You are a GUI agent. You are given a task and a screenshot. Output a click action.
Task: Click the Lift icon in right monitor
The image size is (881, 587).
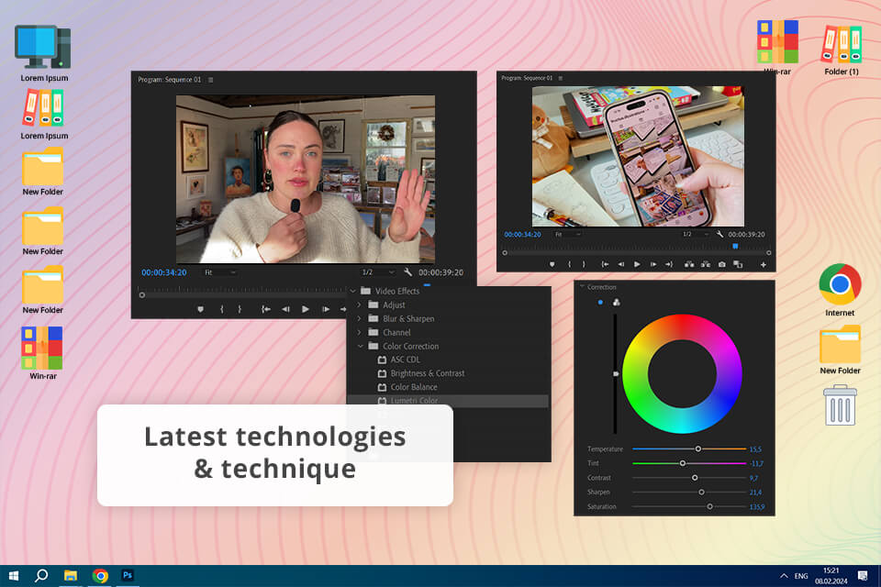(689, 264)
